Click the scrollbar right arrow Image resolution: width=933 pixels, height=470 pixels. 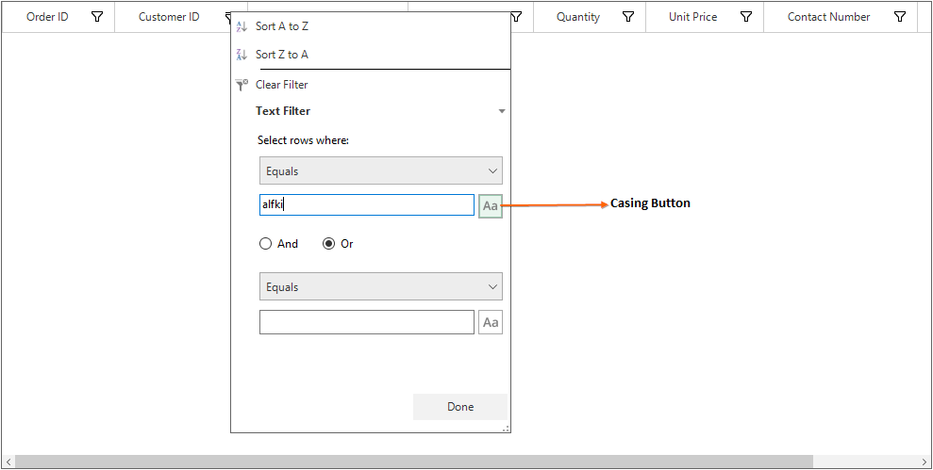point(925,462)
